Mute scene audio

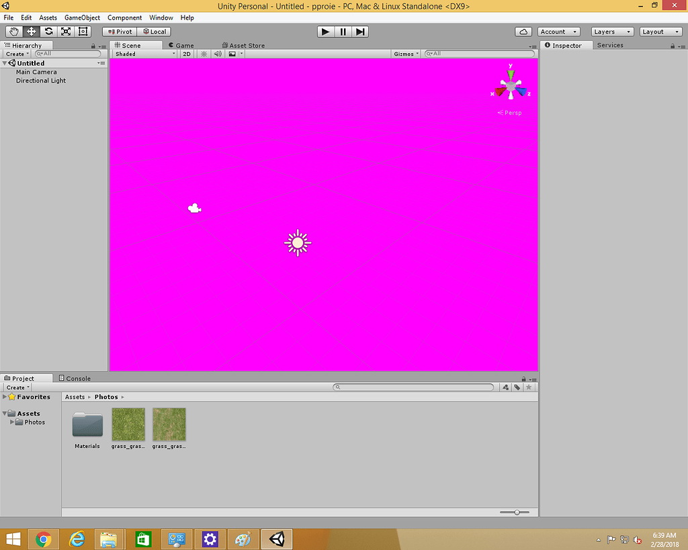tap(218, 54)
